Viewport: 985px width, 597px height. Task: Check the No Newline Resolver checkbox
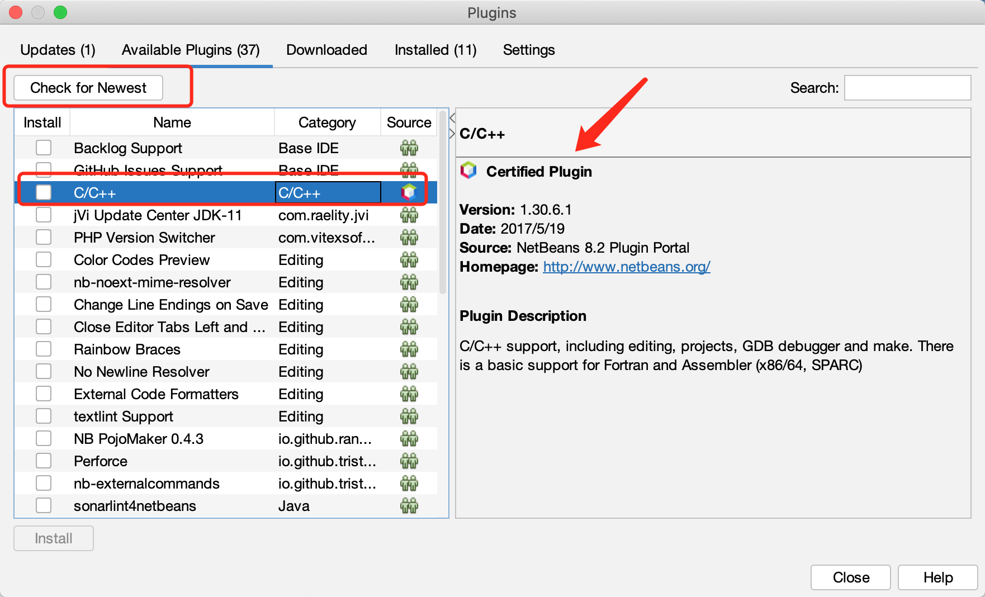44,371
